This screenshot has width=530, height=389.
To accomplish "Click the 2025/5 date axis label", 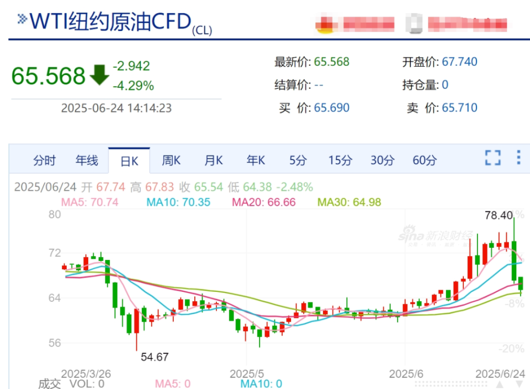I will (x=247, y=374).
